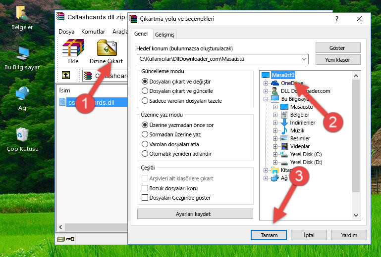
Task: Confirm extraction with Tamam button
Action: [269, 235]
